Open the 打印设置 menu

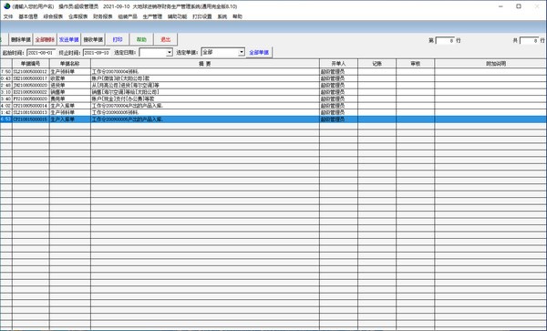click(x=202, y=16)
